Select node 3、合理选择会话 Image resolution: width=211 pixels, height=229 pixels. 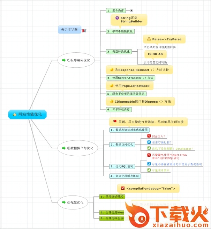point(112,218)
